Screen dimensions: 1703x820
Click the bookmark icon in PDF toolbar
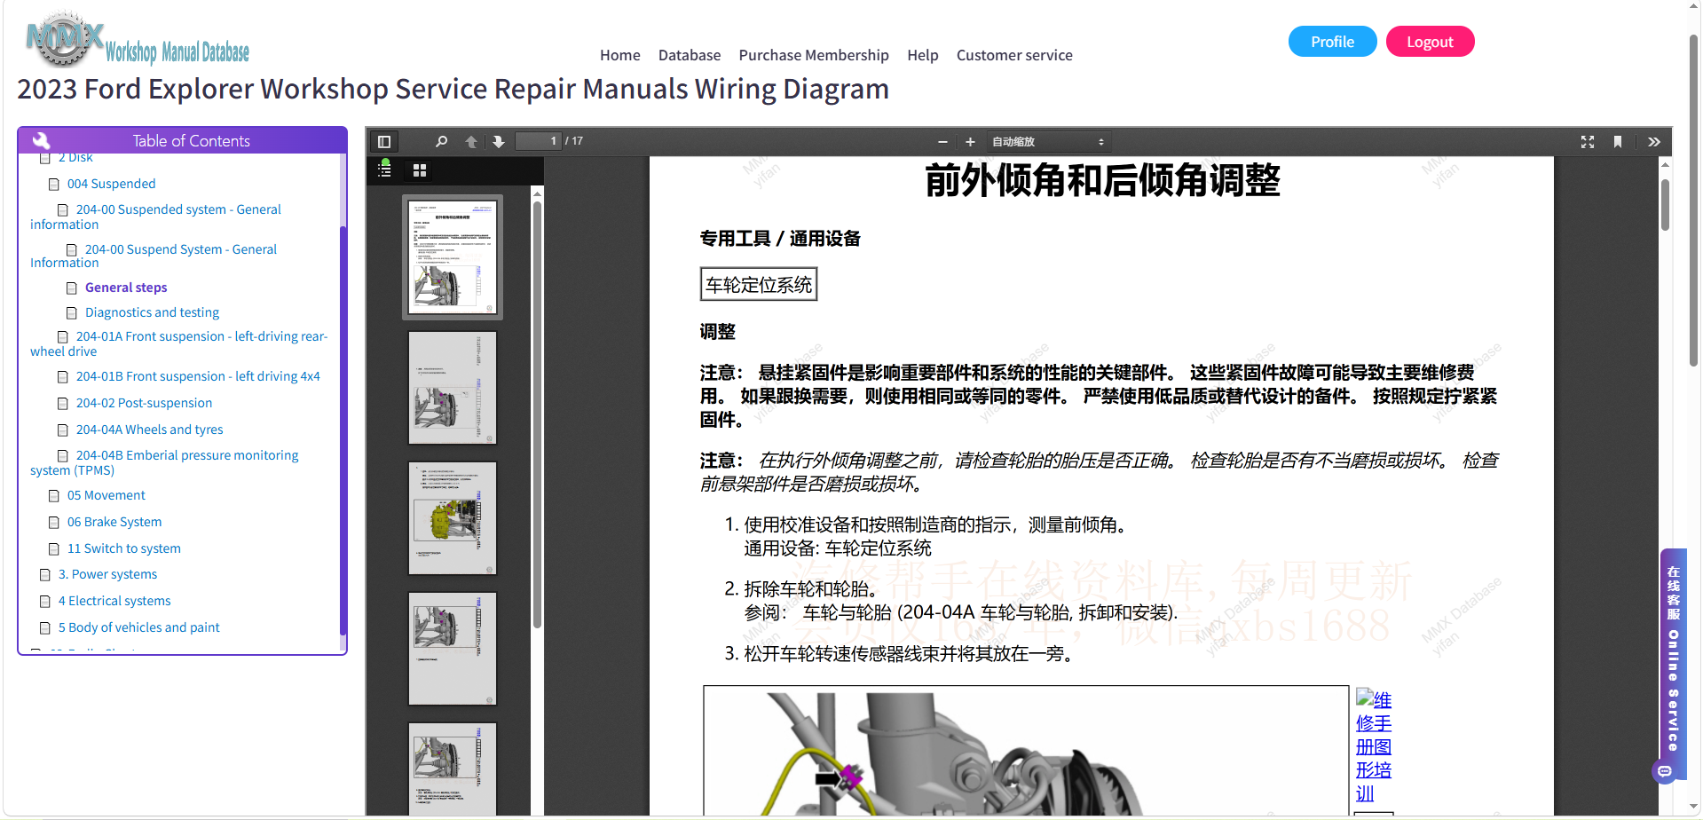click(x=1618, y=142)
